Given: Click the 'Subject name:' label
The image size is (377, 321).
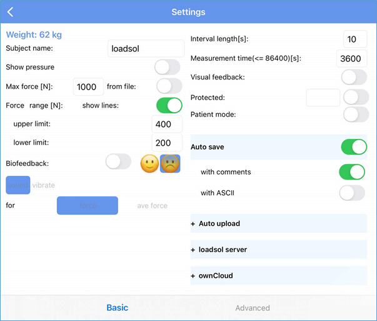Looking at the screenshot, I should point(29,48).
